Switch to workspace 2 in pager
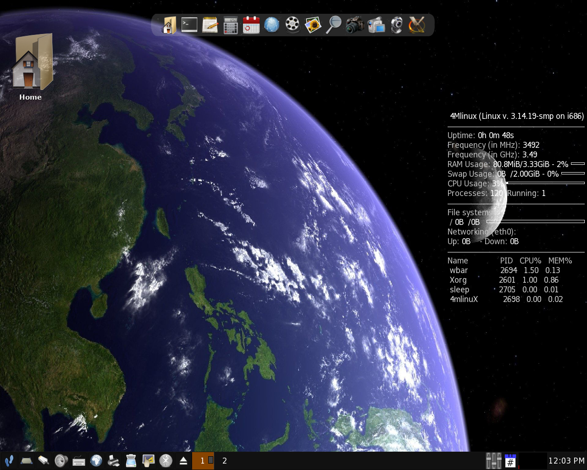This screenshot has height=470, width=587. click(x=225, y=460)
